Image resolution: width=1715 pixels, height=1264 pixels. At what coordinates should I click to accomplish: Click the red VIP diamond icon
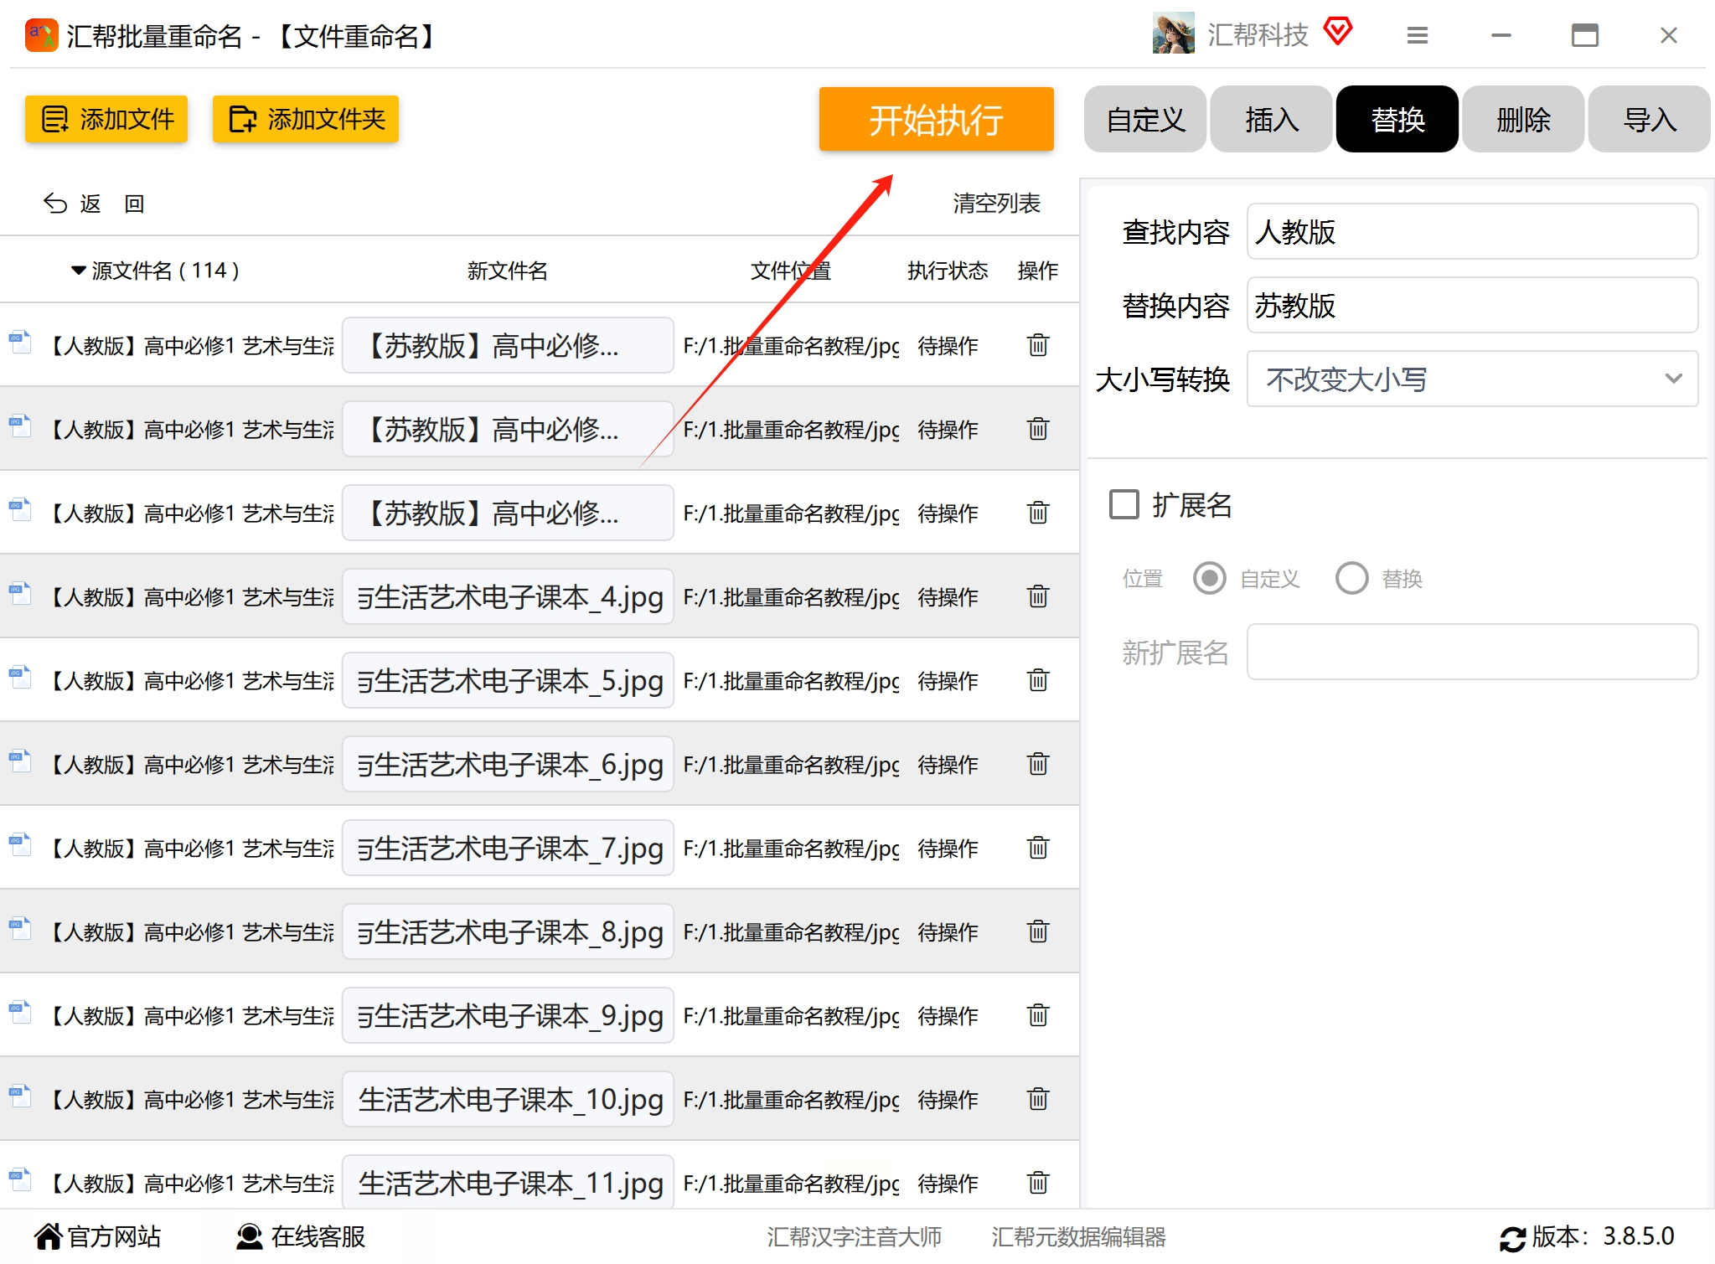pyautogui.click(x=1338, y=32)
